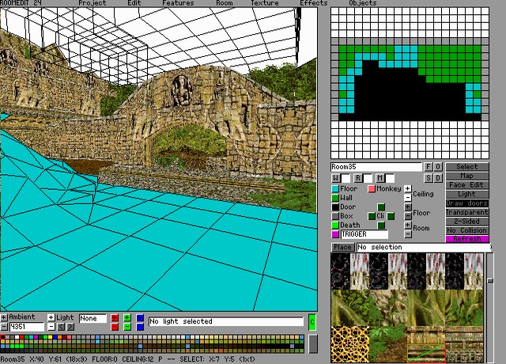
Task: Click the Floor cyan type button
Action: click(335, 189)
